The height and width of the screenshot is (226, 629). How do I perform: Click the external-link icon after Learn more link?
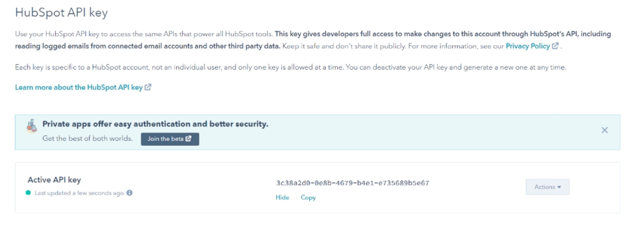[x=148, y=87]
